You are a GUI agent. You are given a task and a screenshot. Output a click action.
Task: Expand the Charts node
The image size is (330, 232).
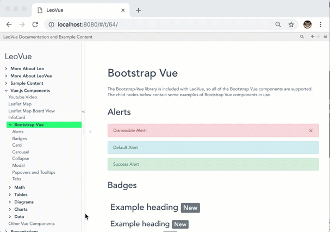[x=10, y=209]
